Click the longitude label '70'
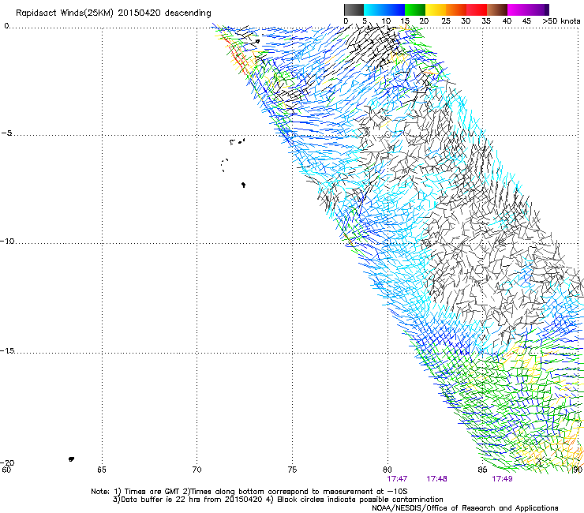The image size is (584, 513). tap(197, 470)
